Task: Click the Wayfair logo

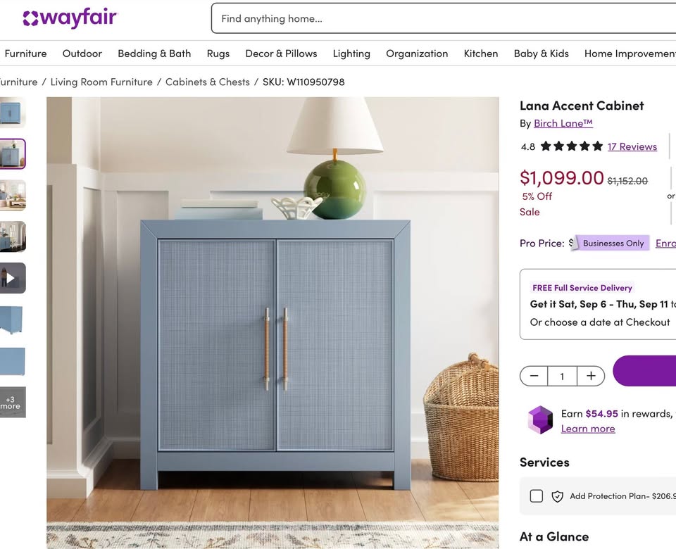Action: [70, 18]
